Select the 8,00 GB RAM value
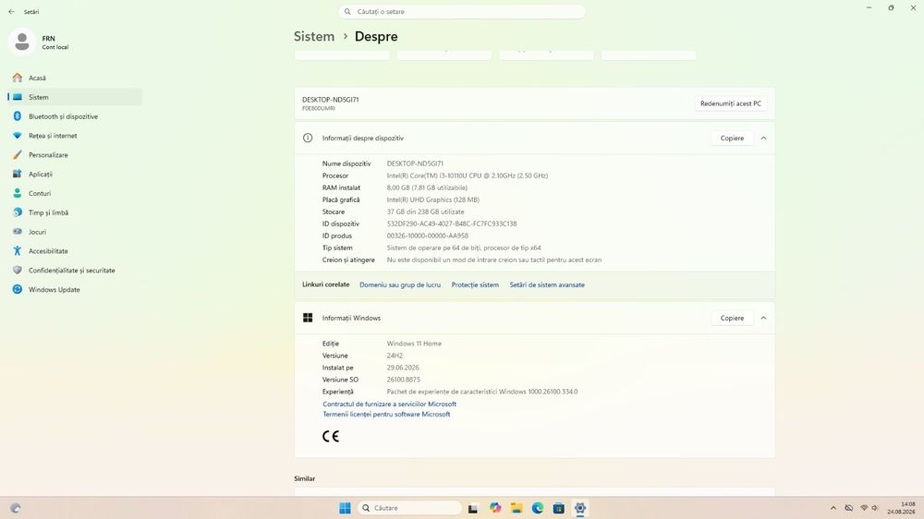 pos(427,187)
